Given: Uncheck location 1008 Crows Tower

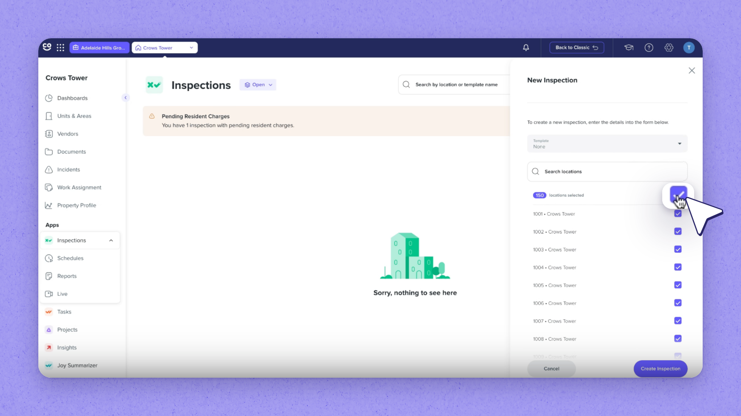Looking at the screenshot, I should click(678, 339).
